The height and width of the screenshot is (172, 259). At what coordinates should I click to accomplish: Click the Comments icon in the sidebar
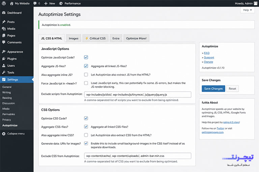click(4, 42)
